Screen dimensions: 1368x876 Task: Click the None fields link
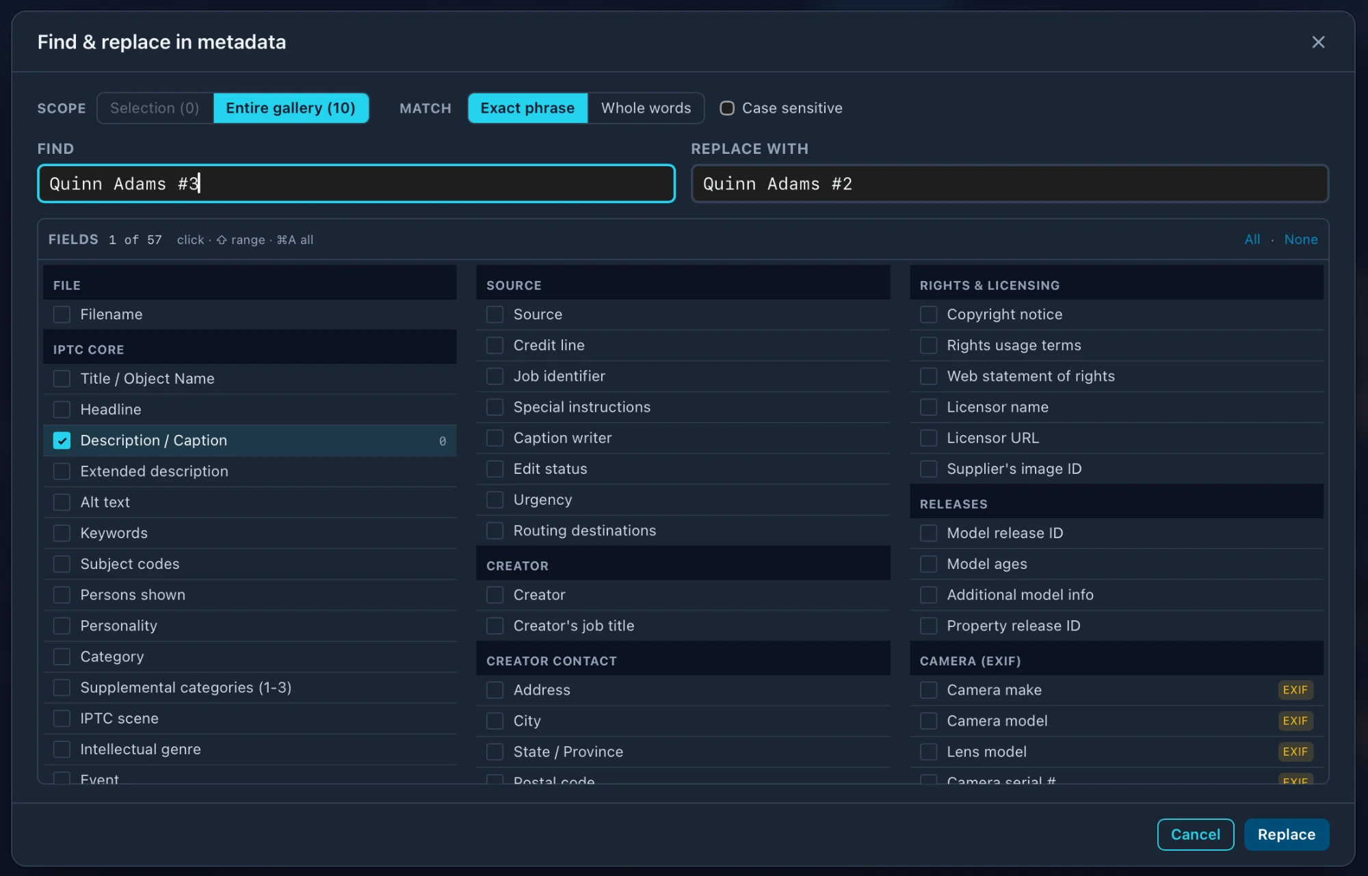[1300, 239]
